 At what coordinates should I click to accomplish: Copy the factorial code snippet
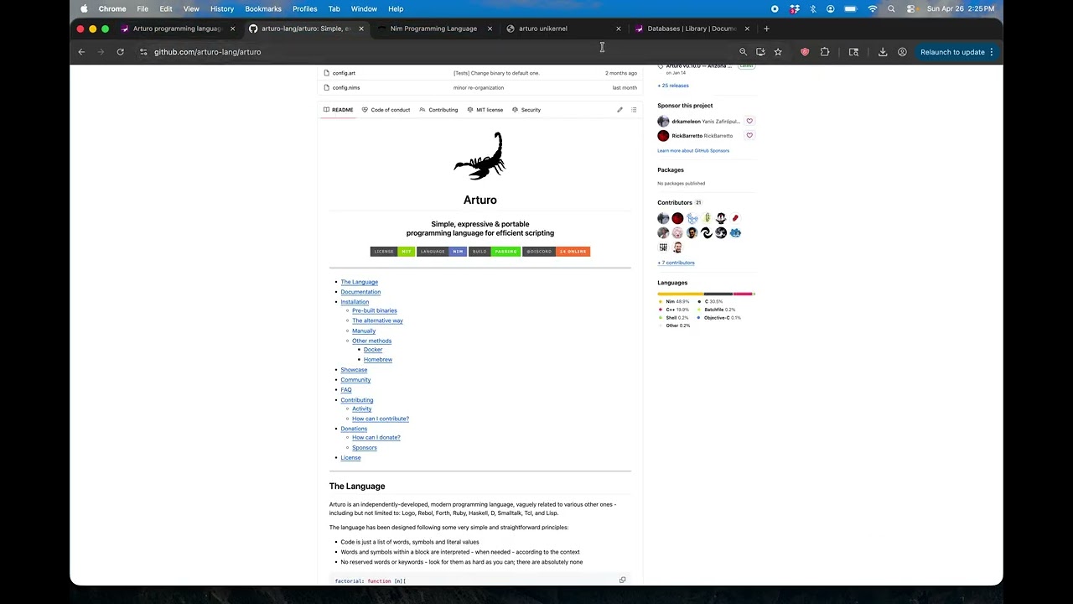click(x=622, y=580)
